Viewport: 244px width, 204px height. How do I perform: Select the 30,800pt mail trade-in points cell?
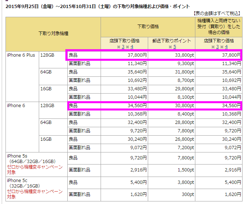(x=184, y=106)
